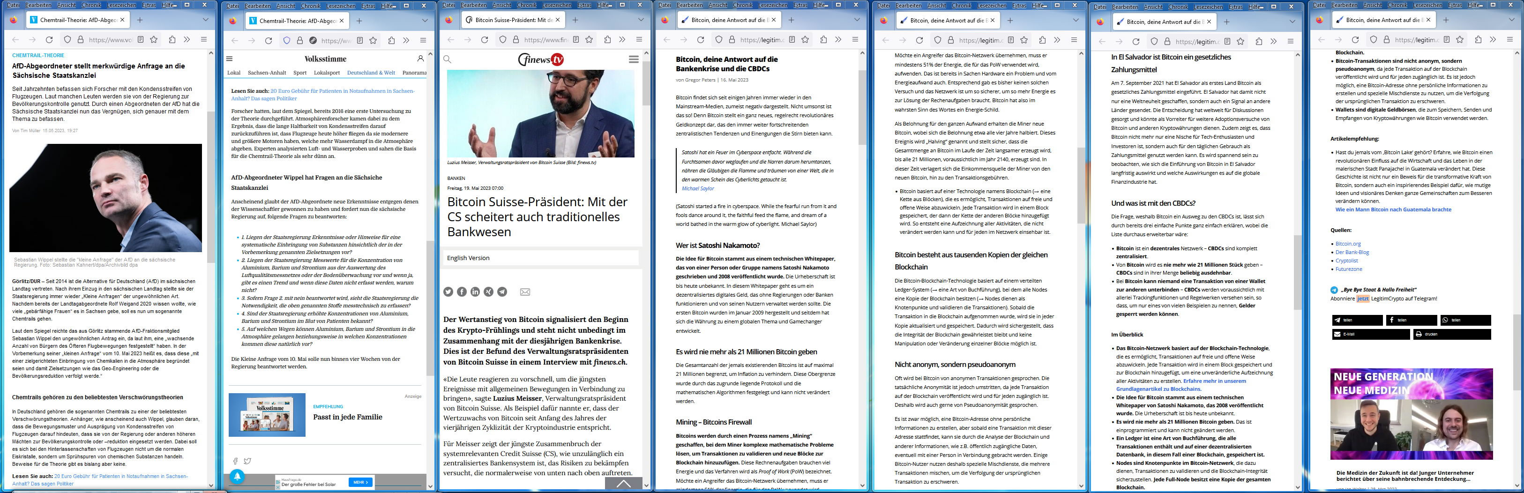The height and width of the screenshot is (493, 1524).
Task: Expand toolbar overflow chevrons in finews window
Action: 622,40
